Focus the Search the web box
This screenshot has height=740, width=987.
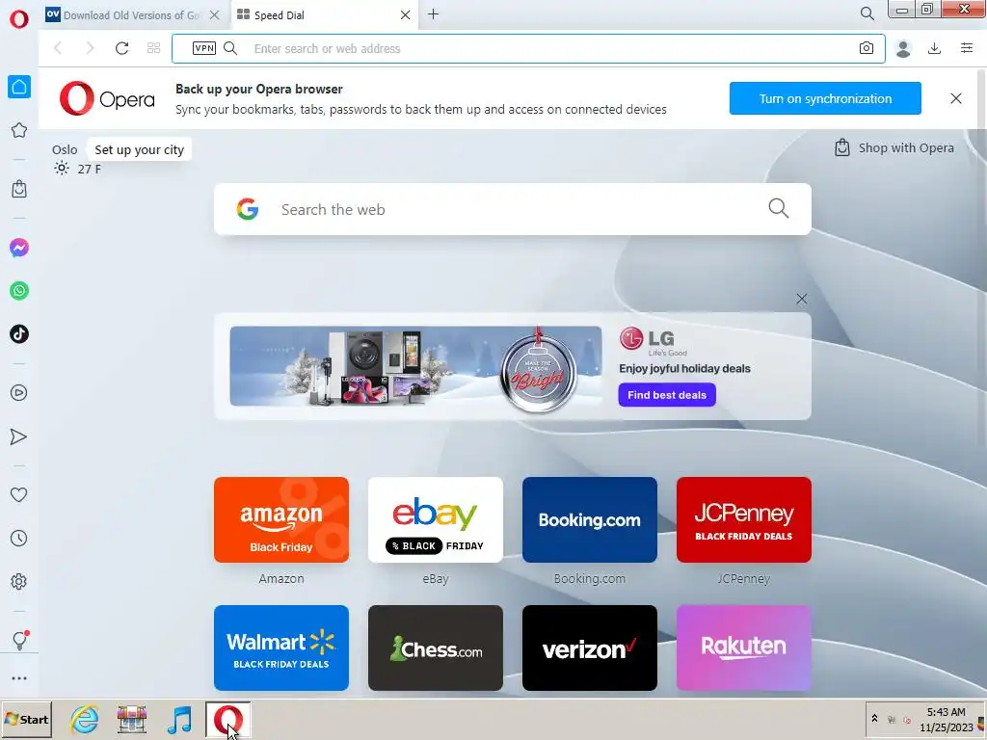click(x=513, y=209)
